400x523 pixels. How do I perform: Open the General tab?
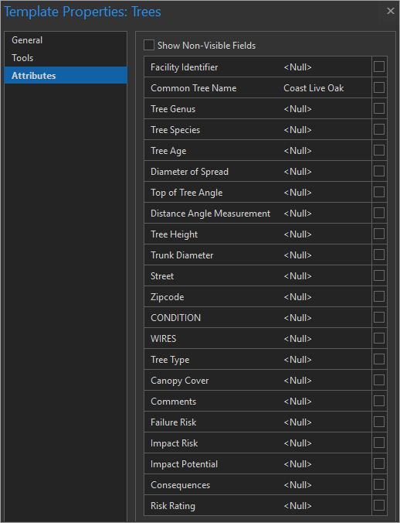click(66, 40)
